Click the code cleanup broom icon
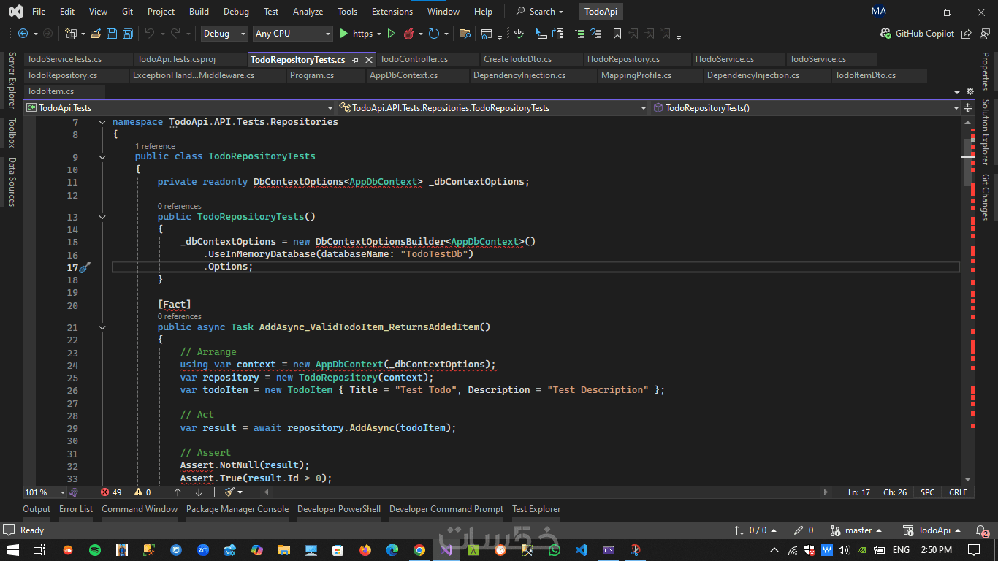The height and width of the screenshot is (561, 998). (x=229, y=492)
